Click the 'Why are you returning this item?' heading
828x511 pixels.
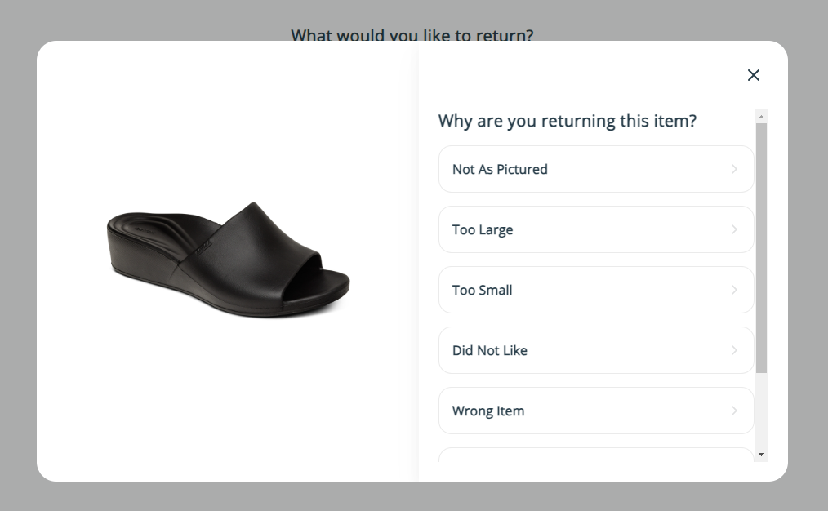coord(567,121)
